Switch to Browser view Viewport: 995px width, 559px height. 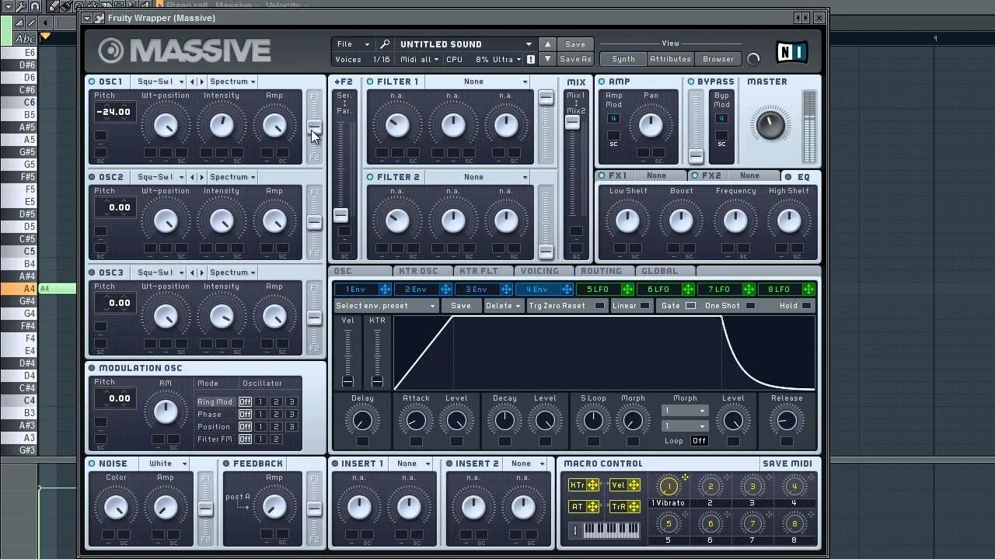718,59
